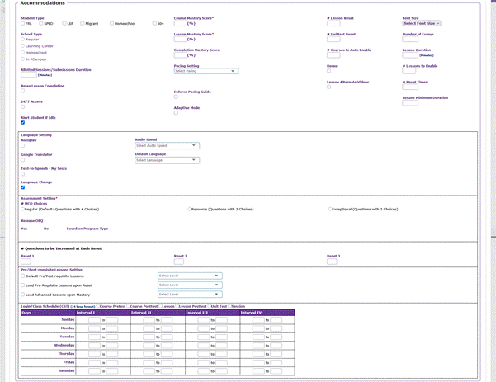496x382 pixels.
Task: Expand the Select Audio Speed dropdown
Action: tap(167, 145)
